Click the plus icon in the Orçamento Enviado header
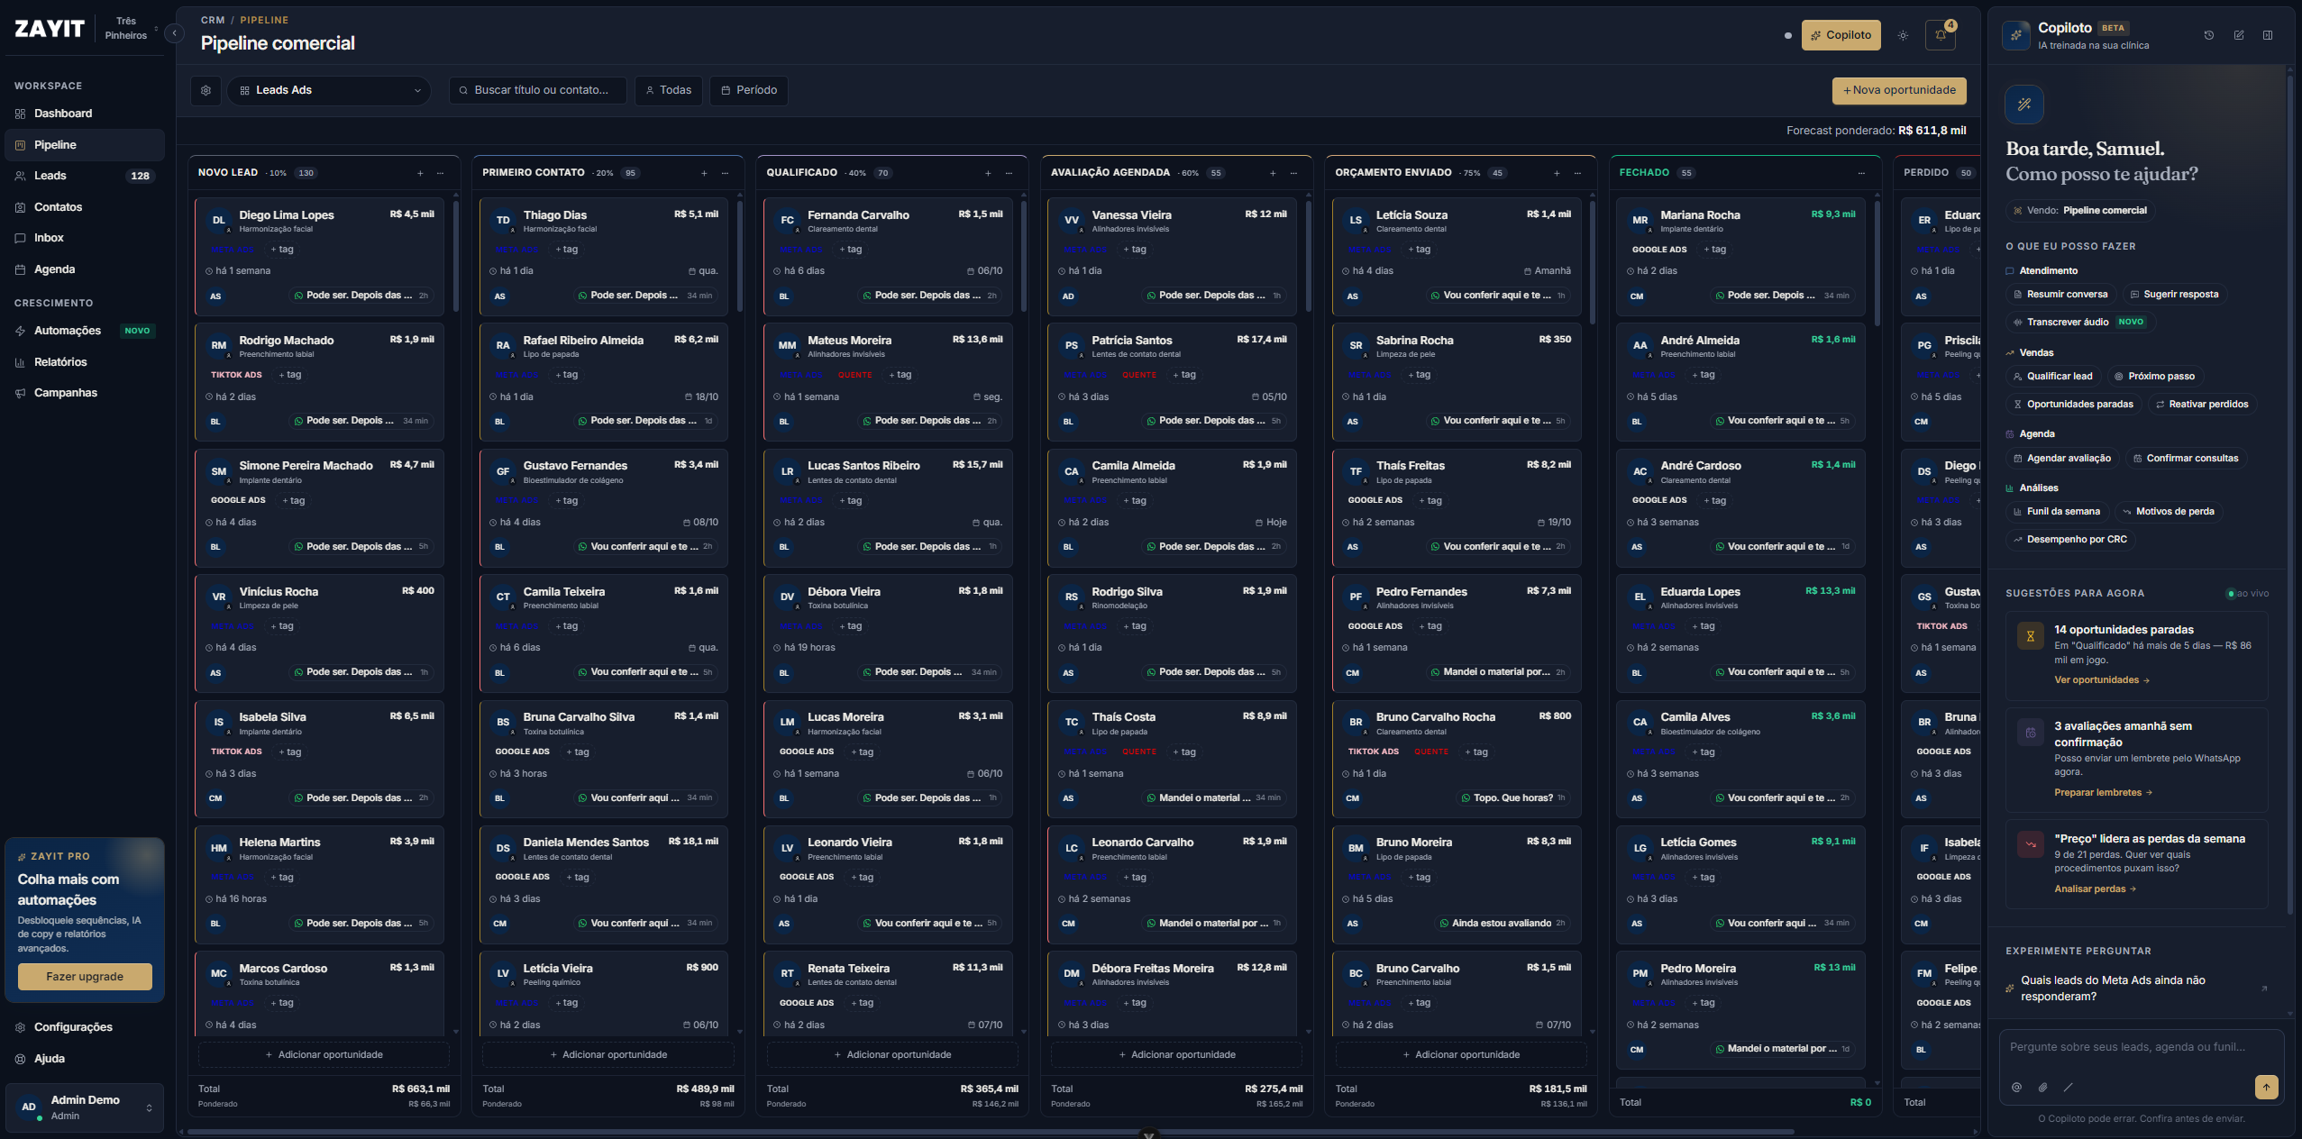Image resolution: width=2302 pixels, height=1139 pixels. [x=1557, y=173]
